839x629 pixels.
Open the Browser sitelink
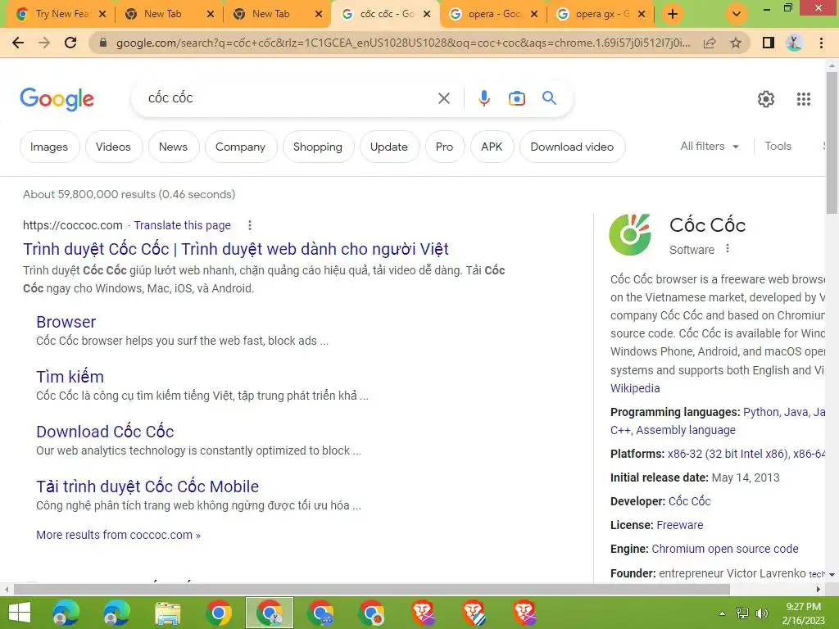[66, 322]
